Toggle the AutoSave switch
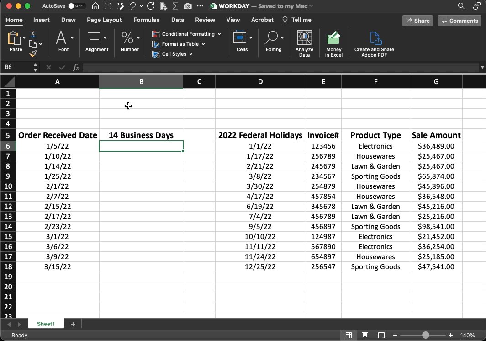The width and height of the screenshot is (486, 341). (76, 6)
